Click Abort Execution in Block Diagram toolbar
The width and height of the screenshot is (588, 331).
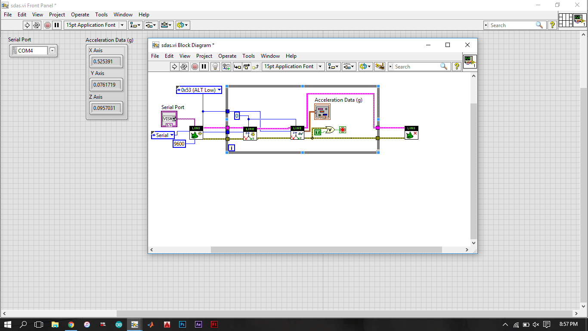195,66
